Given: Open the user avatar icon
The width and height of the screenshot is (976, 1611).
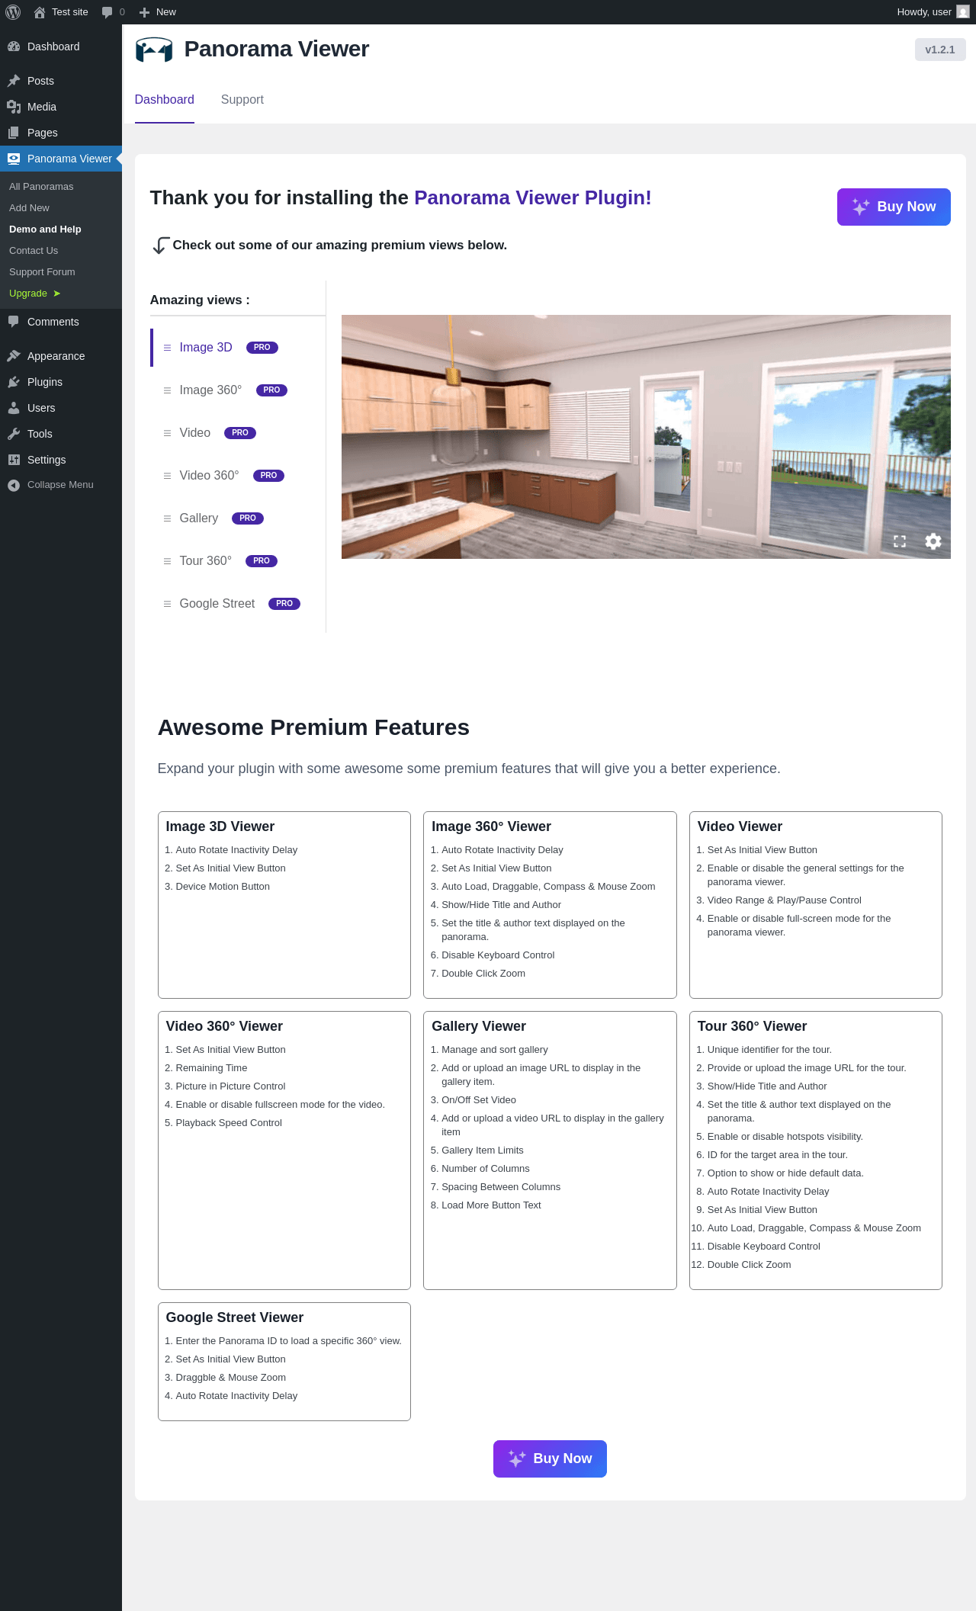Looking at the screenshot, I should click(x=963, y=12).
